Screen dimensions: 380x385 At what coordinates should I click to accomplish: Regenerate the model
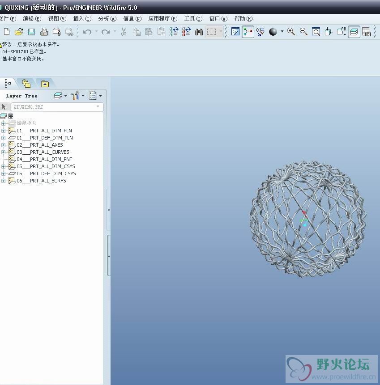(174, 32)
